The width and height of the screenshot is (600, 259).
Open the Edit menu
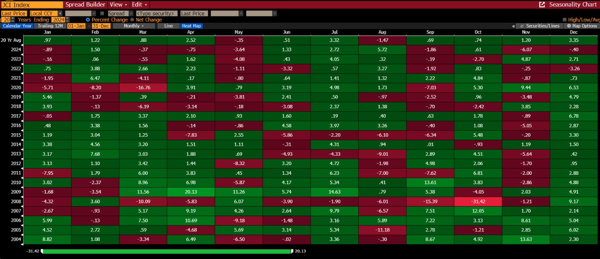pyautogui.click(x=139, y=4)
